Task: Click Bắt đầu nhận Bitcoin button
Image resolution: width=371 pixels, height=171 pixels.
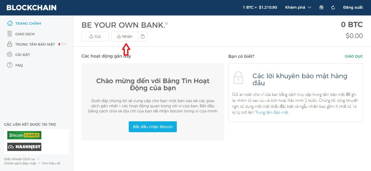Action: pyautogui.click(x=153, y=127)
